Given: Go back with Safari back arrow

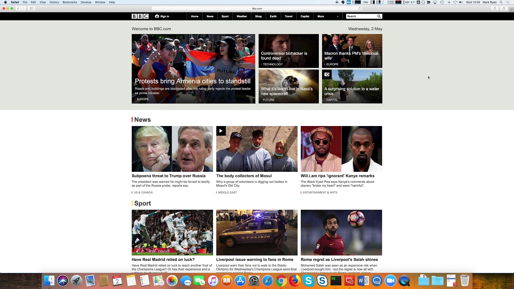Looking at the screenshot, I should [x=18, y=8].
